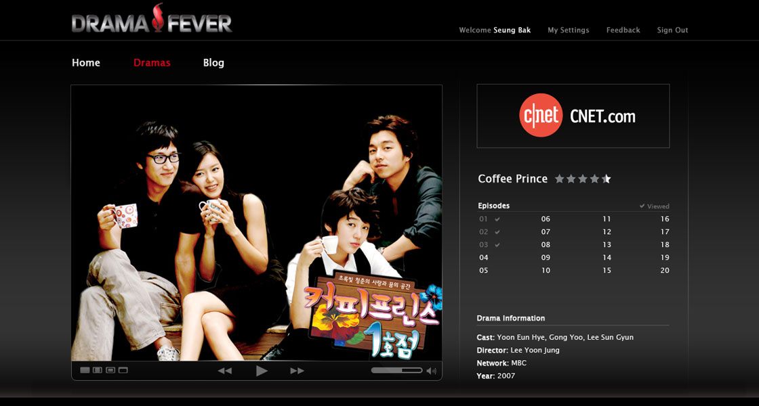
Task: Click the Year: 2007 line
Action: point(496,376)
